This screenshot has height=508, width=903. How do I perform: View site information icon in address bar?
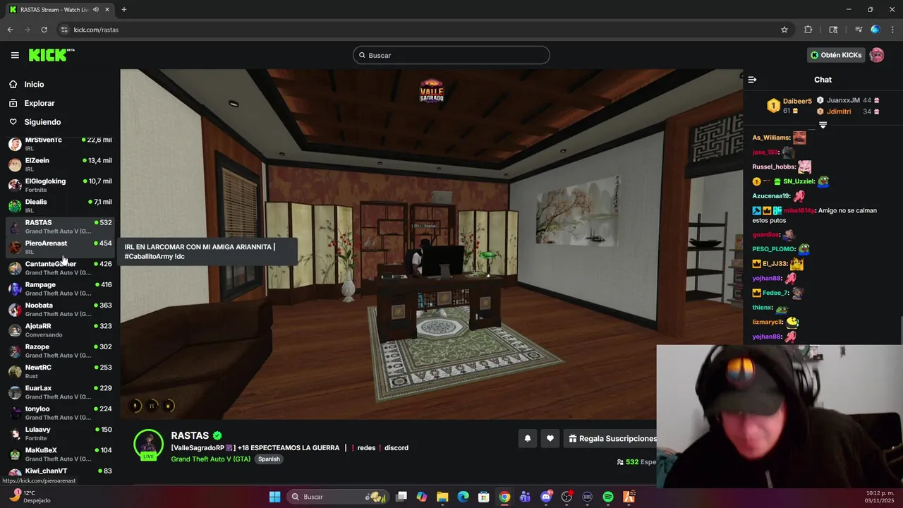click(64, 30)
